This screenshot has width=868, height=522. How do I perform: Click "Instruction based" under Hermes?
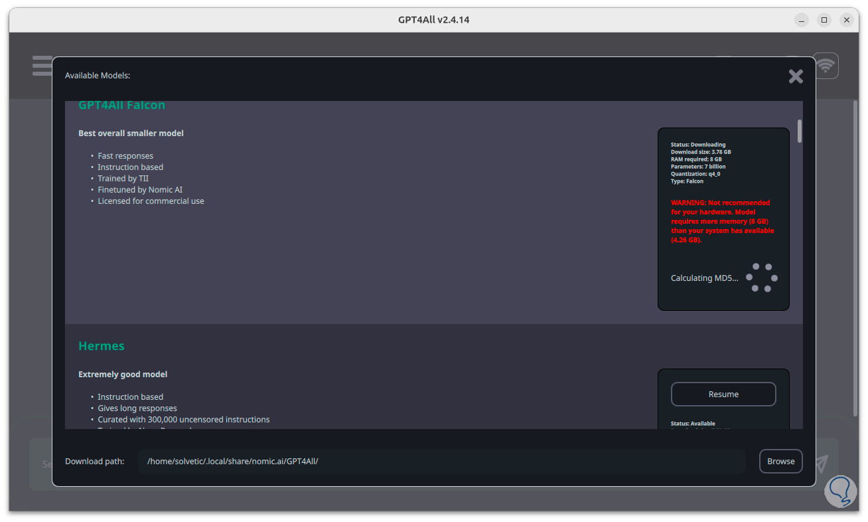coord(130,397)
